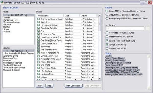The image size is (153, 93).
Task: Select To Live Is to Die track
Action: click(x=67, y=34)
